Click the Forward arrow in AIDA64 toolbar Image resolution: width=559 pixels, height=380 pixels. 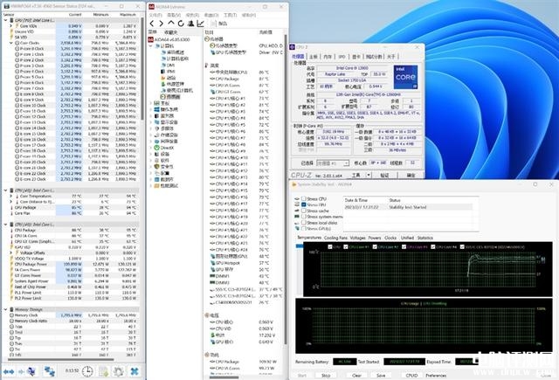click(x=161, y=24)
